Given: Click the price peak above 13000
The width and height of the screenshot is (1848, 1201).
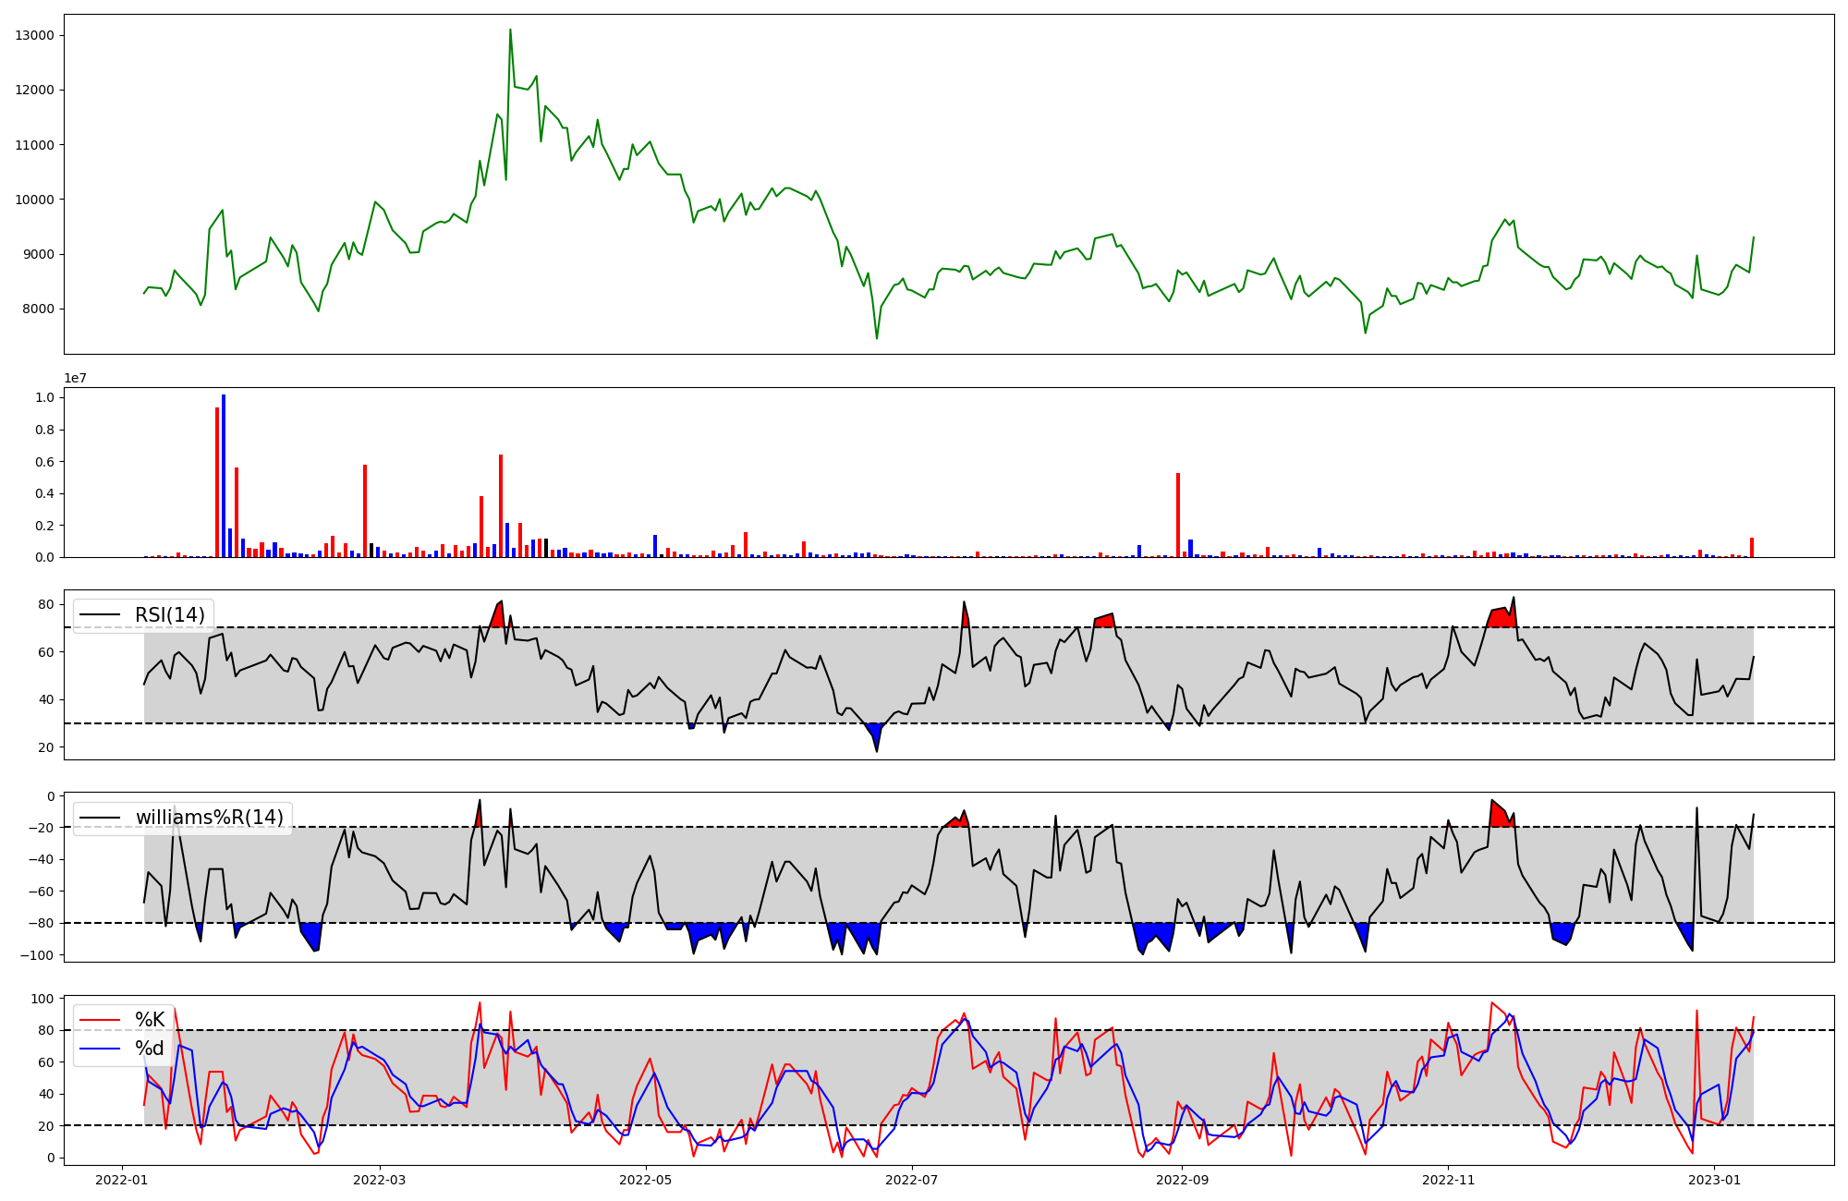Looking at the screenshot, I should coord(510,30).
